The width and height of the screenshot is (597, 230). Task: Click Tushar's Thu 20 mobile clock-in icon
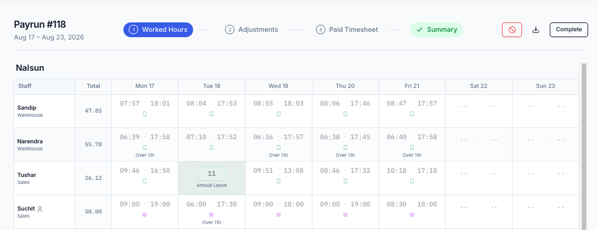[x=345, y=181]
